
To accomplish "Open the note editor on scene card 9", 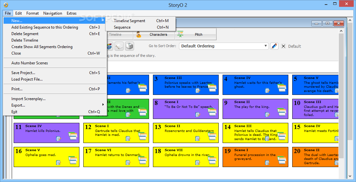I will [268, 115].
